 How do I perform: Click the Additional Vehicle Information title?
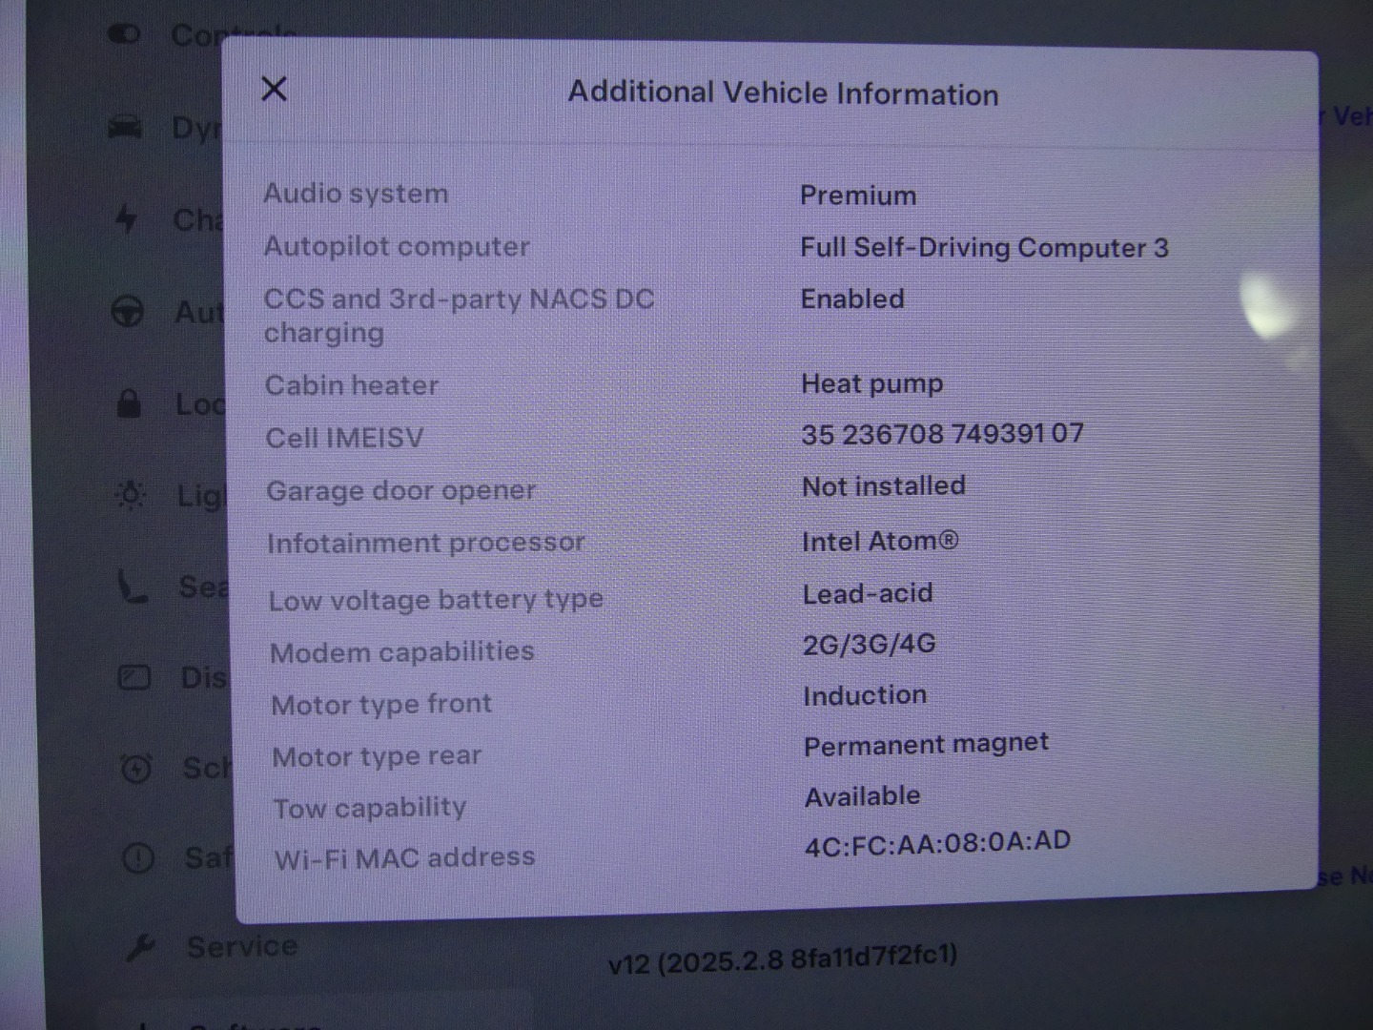pyautogui.click(x=784, y=93)
